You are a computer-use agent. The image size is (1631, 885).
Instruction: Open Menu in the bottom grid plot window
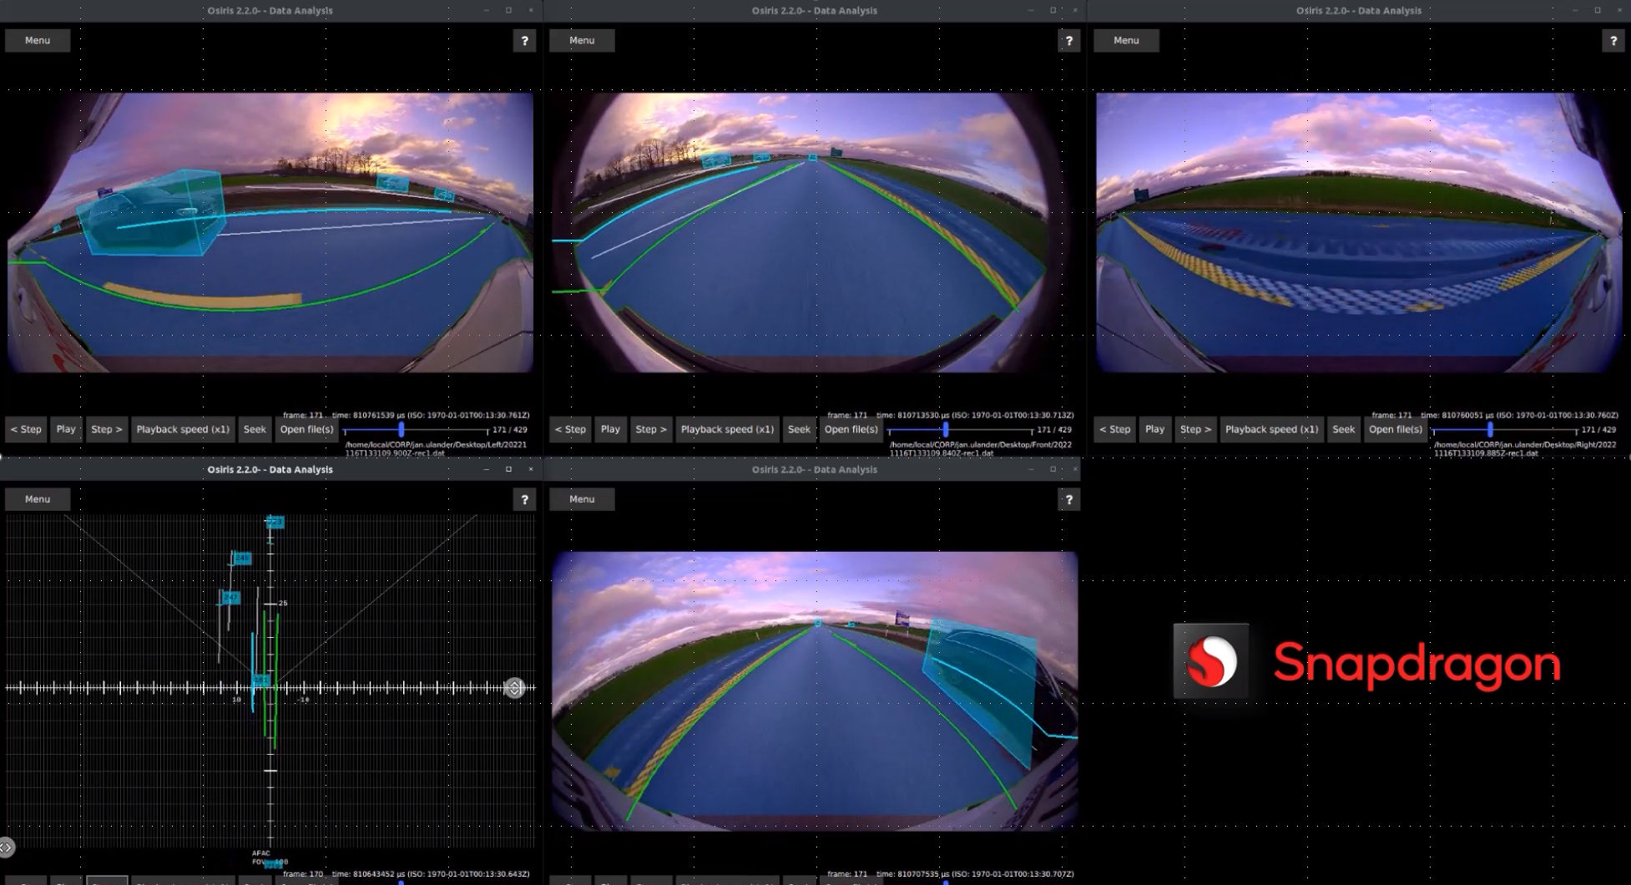pos(38,499)
